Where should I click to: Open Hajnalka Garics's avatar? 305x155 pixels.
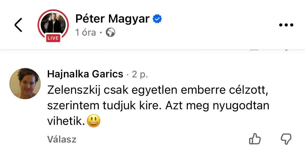coord(25,84)
